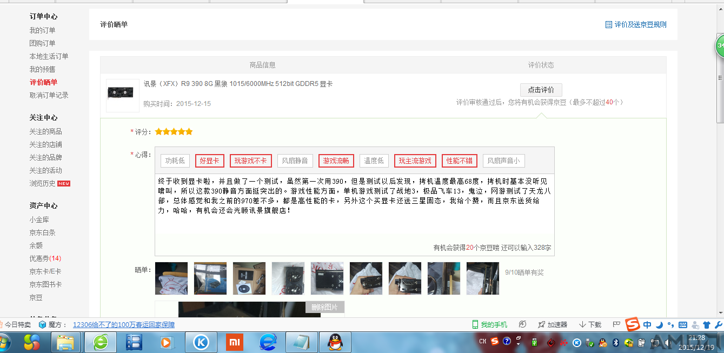Open 关注的品牌 in the sidebar
The height and width of the screenshot is (353, 724).
(x=45, y=157)
